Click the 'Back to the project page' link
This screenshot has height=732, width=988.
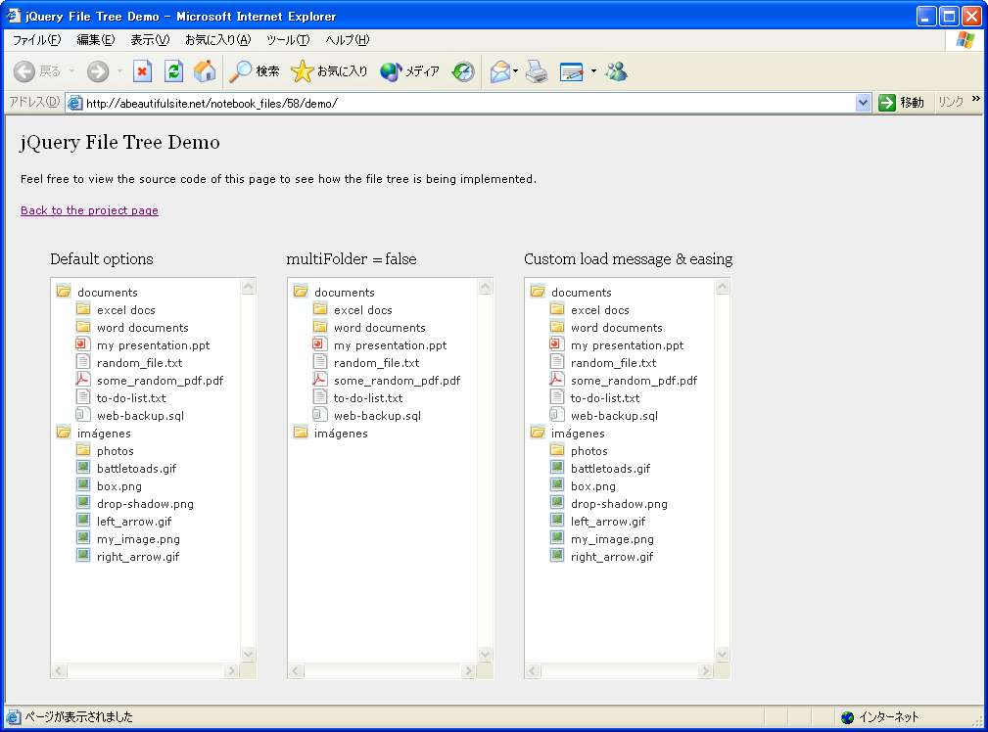pyautogui.click(x=89, y=210)
